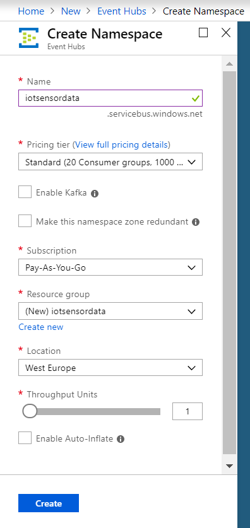Maximize the Create Namespace blade

pos(203,33)
